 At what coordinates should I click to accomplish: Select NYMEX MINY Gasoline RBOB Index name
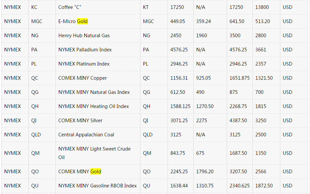click(97, 186)
